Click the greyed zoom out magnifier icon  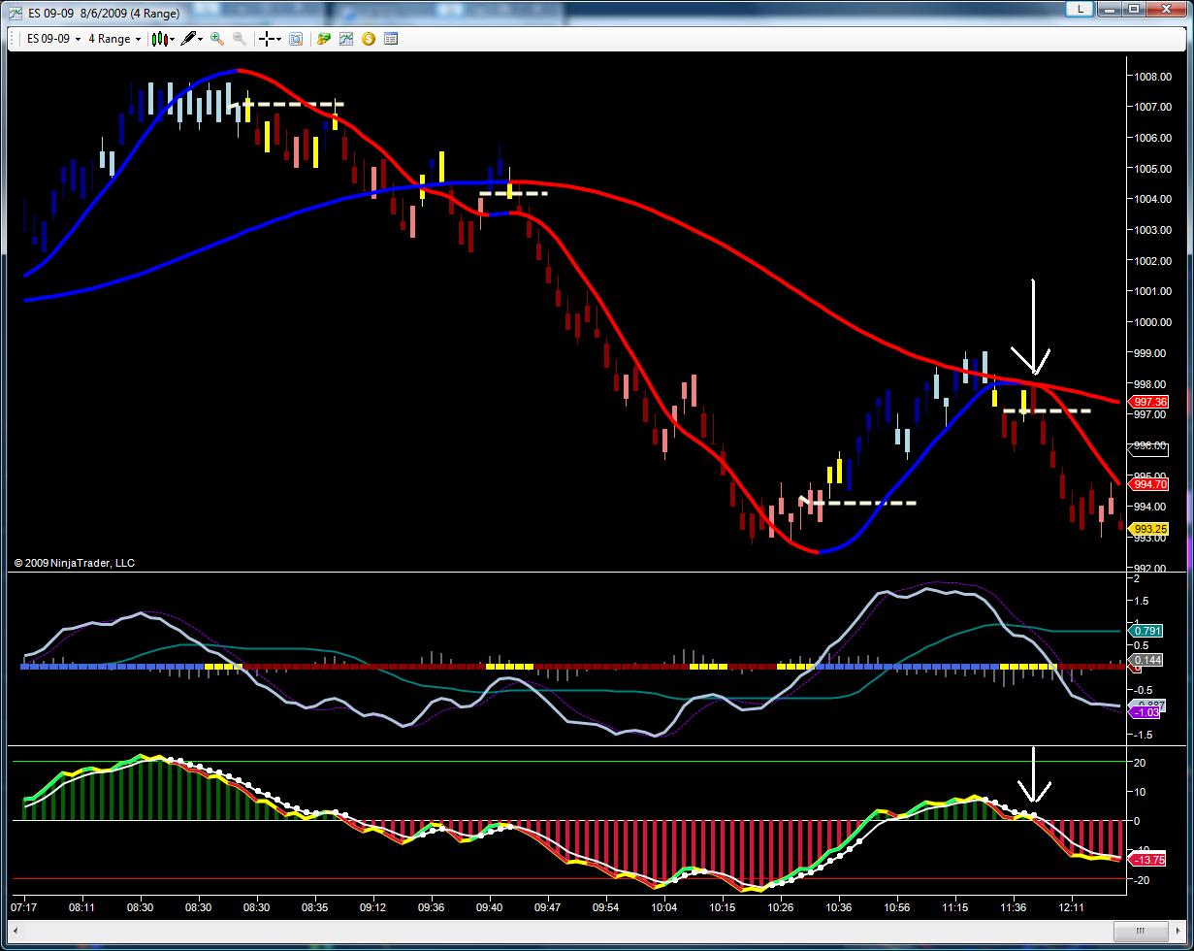239,39
